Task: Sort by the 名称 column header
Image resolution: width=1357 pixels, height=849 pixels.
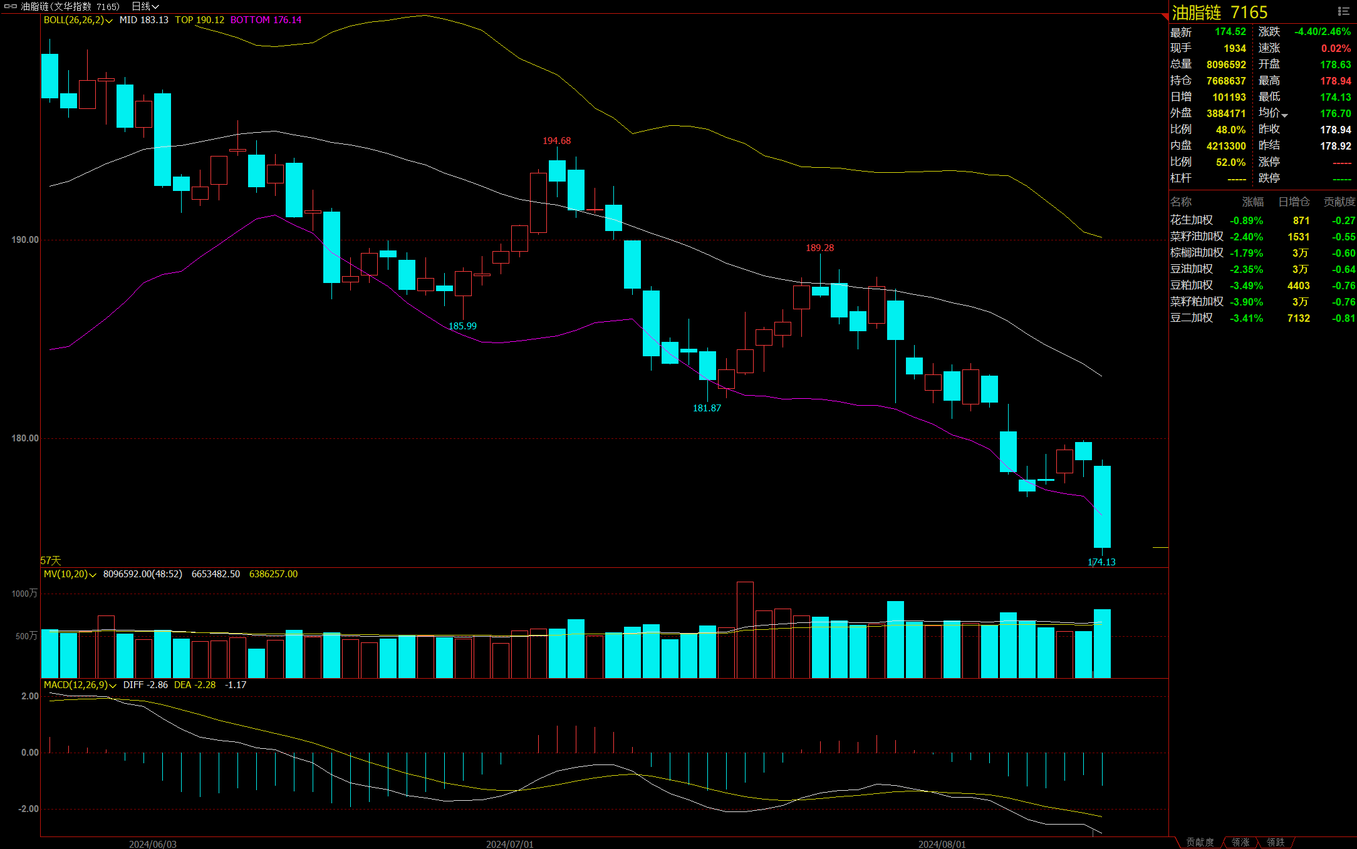Action: pos(1181,202)
